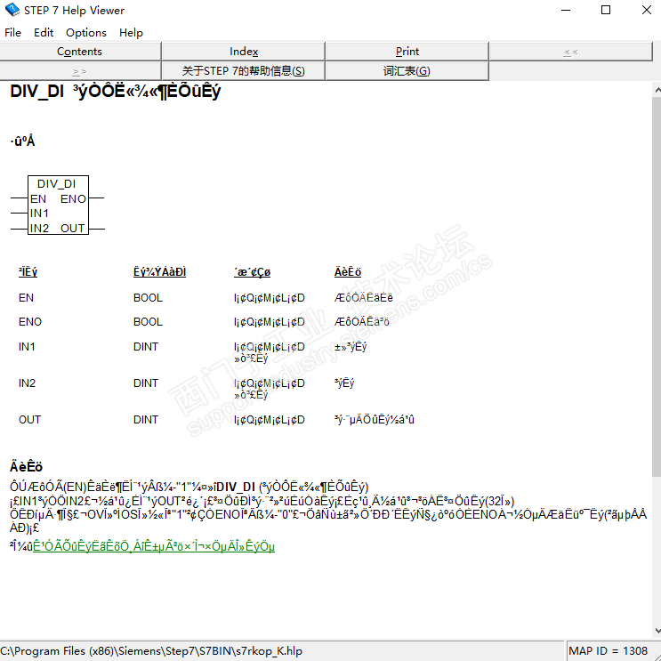Click the DINT data type in IN2 row

tap(146, 383)
